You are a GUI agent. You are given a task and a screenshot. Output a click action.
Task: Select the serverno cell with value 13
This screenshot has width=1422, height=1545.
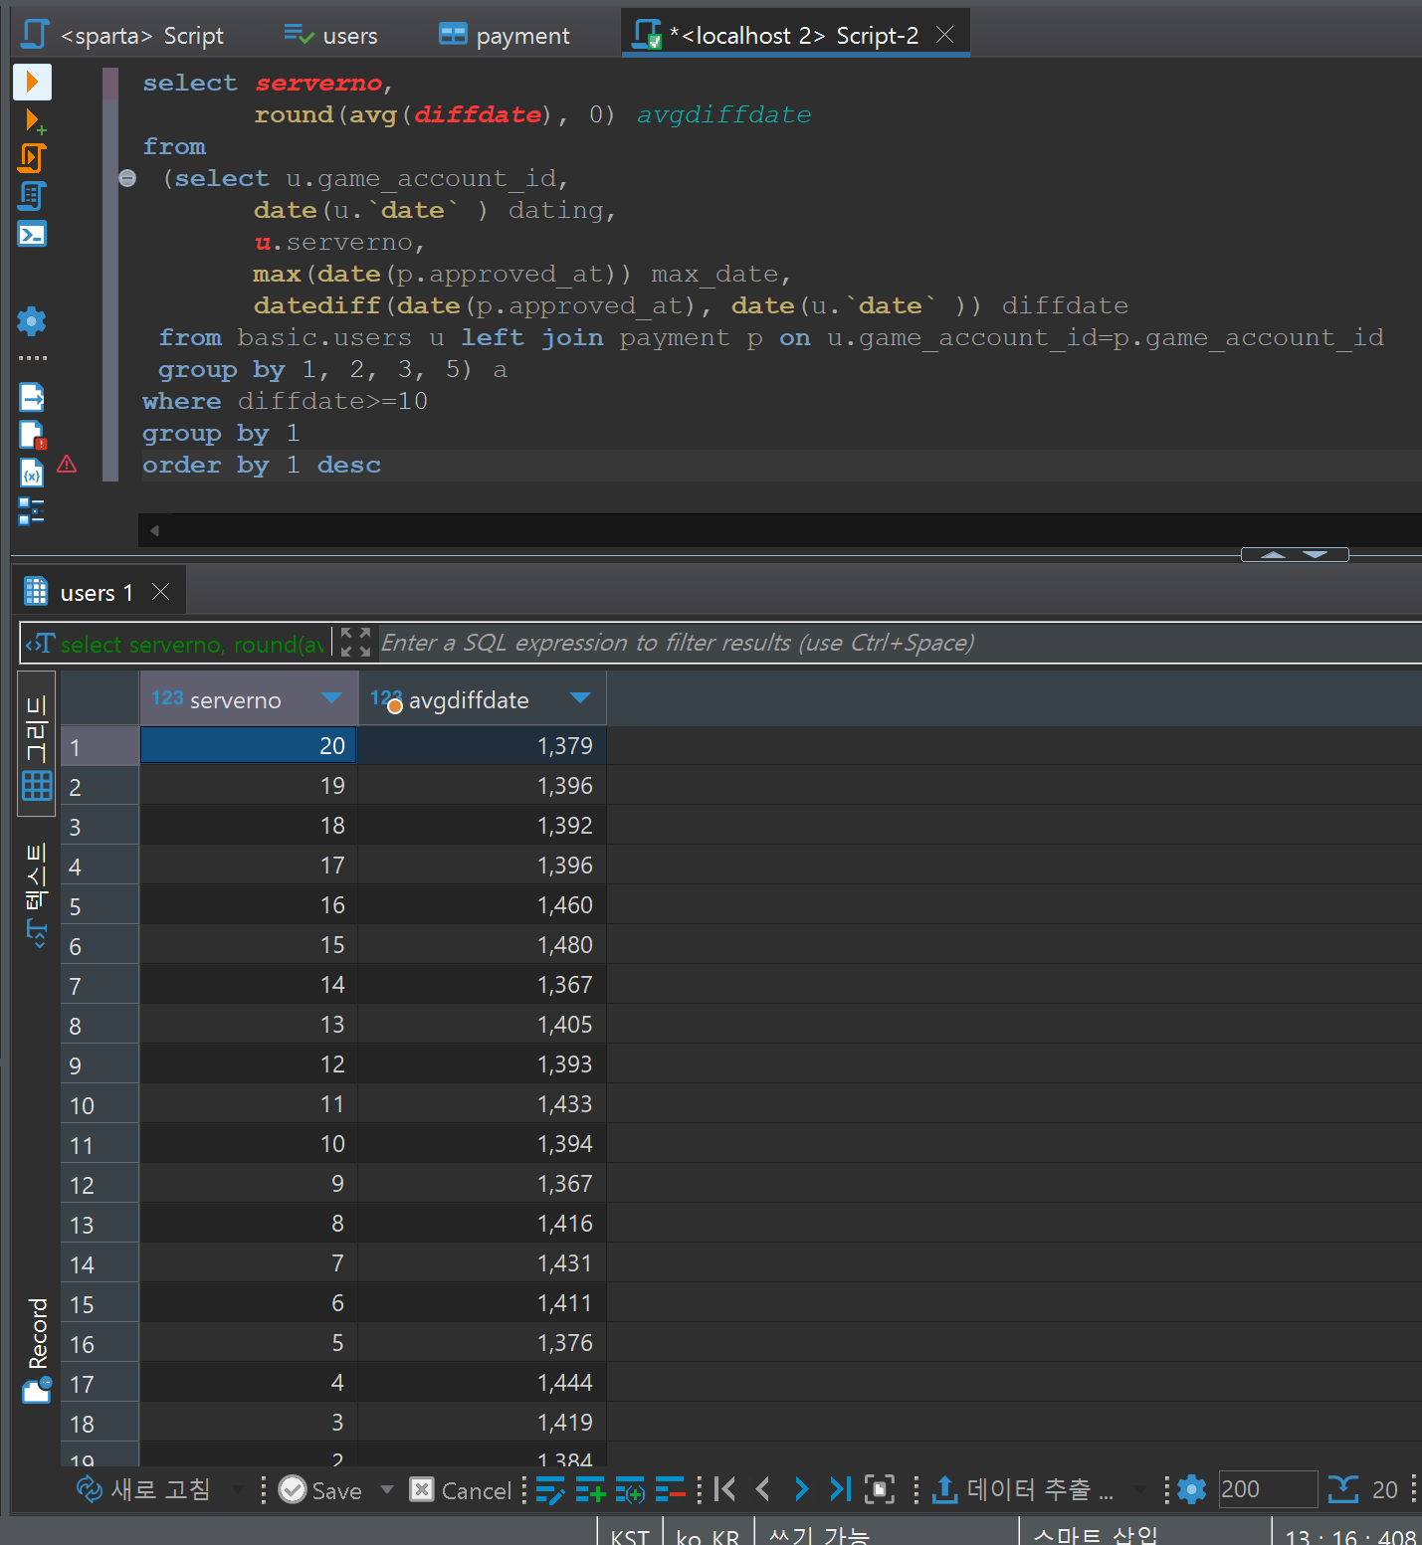[x=249, y=1024]
